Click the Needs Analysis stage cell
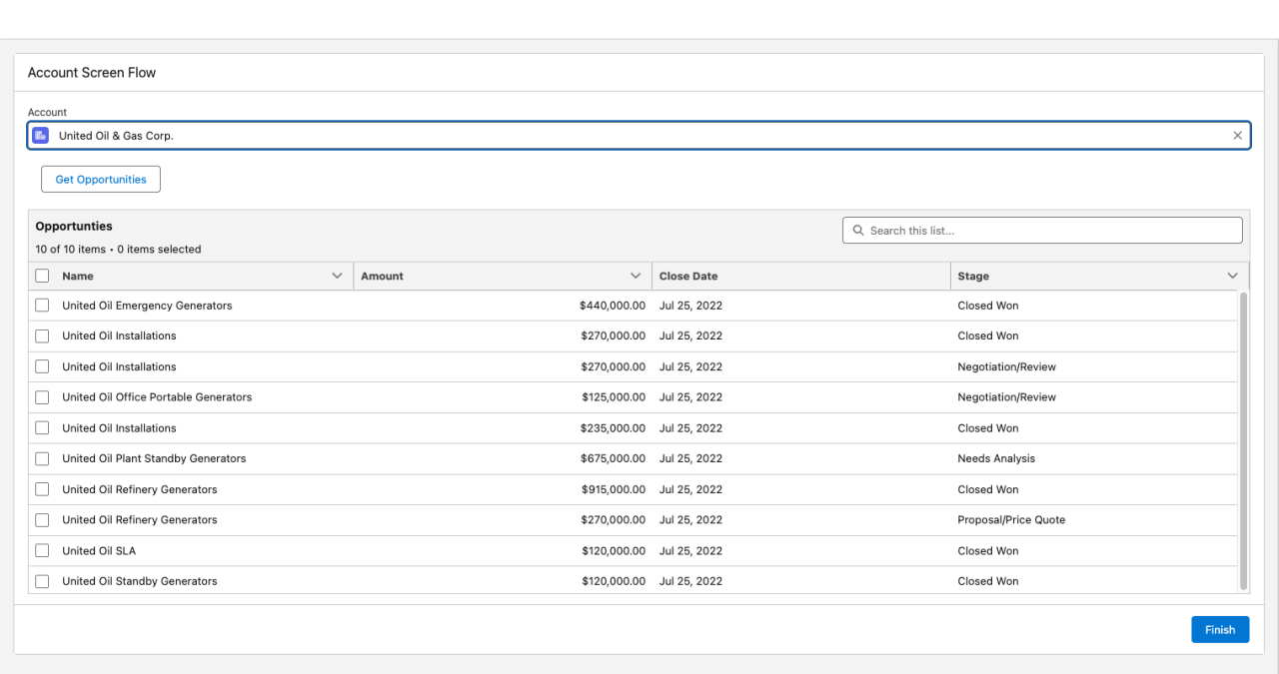Viewport: 1279px width, 674px height. [996, 458]
